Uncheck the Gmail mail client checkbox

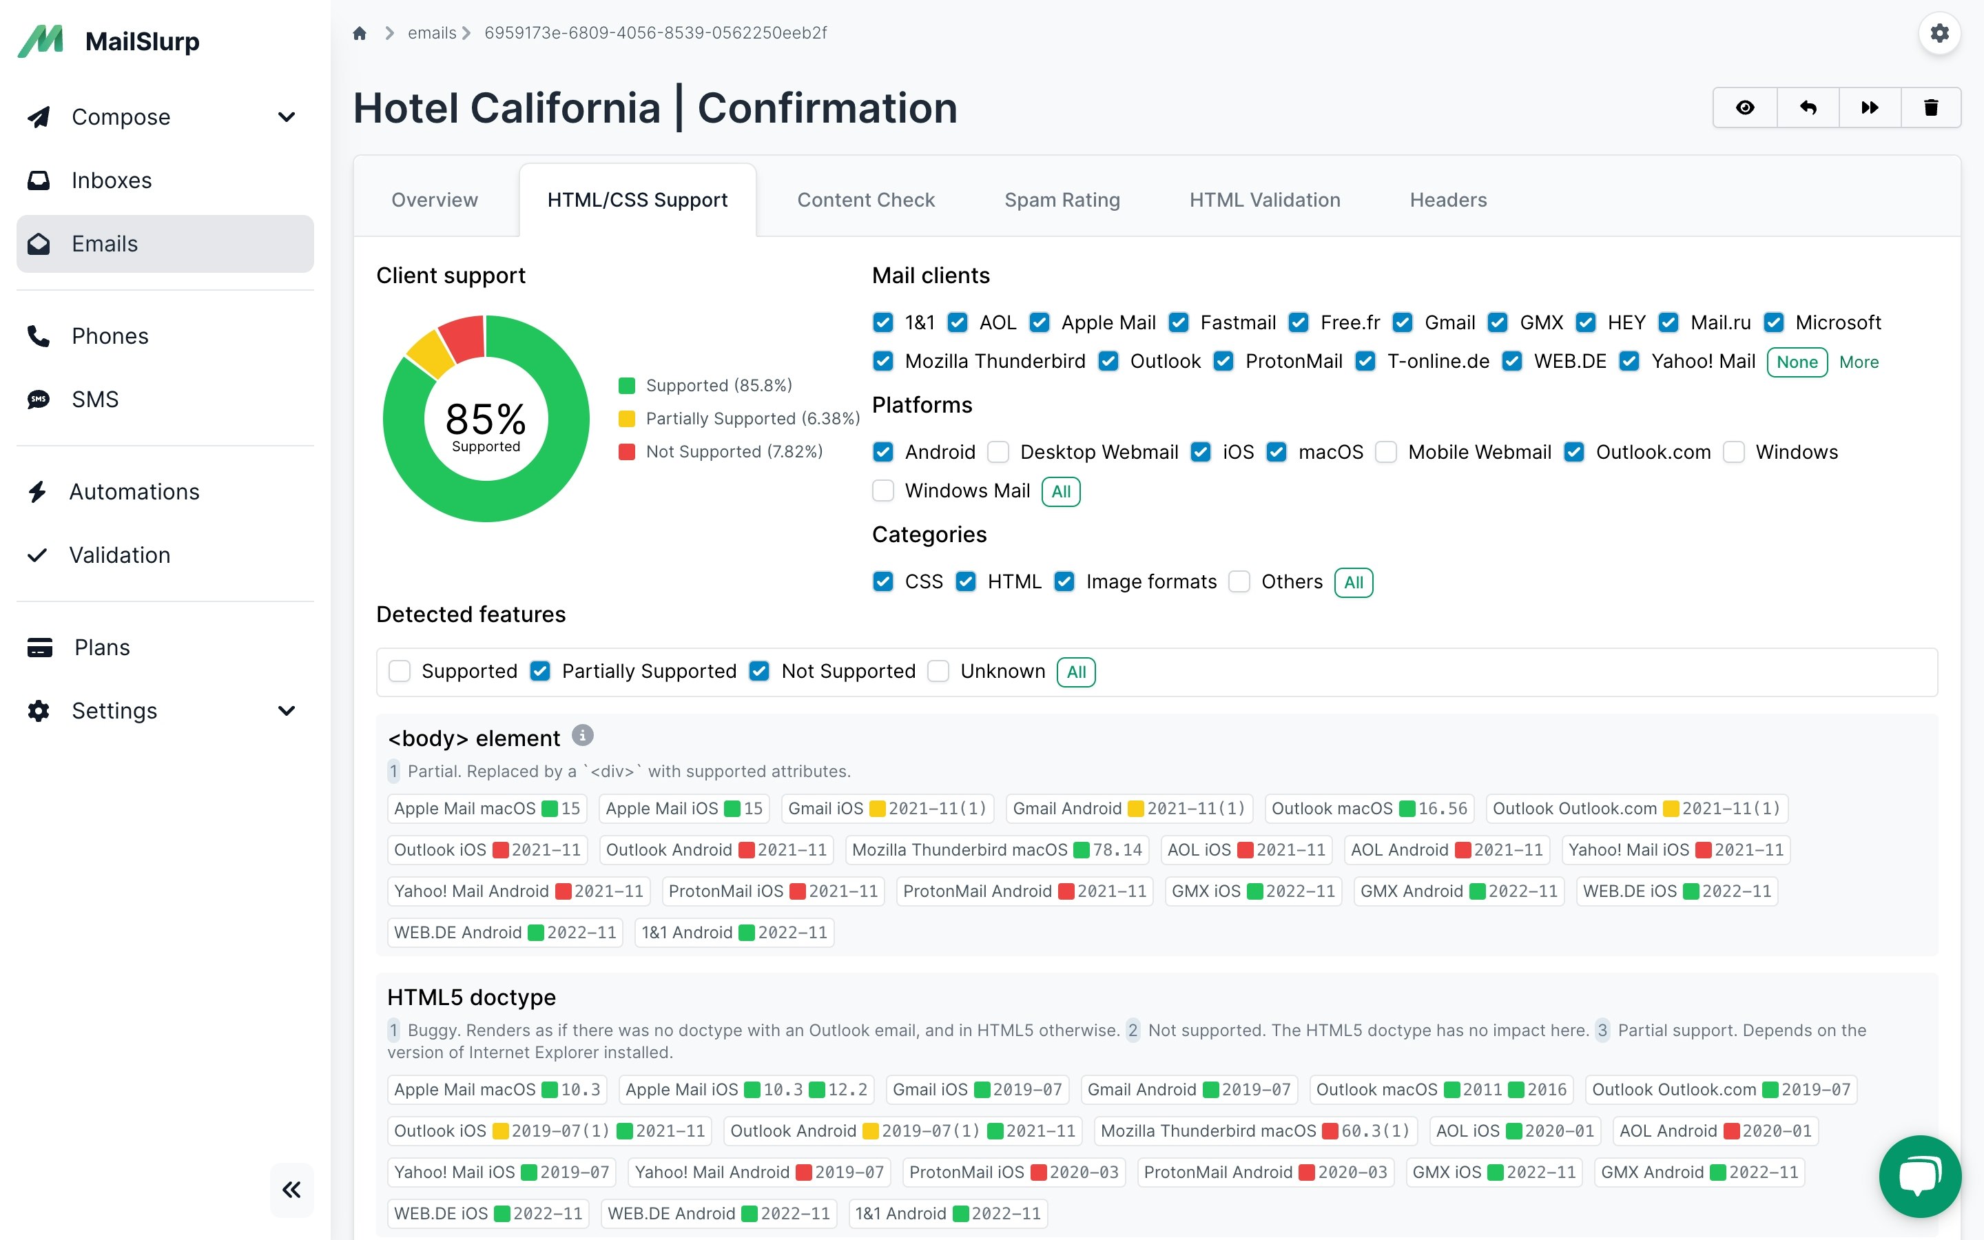click(x=1403, y=322)
